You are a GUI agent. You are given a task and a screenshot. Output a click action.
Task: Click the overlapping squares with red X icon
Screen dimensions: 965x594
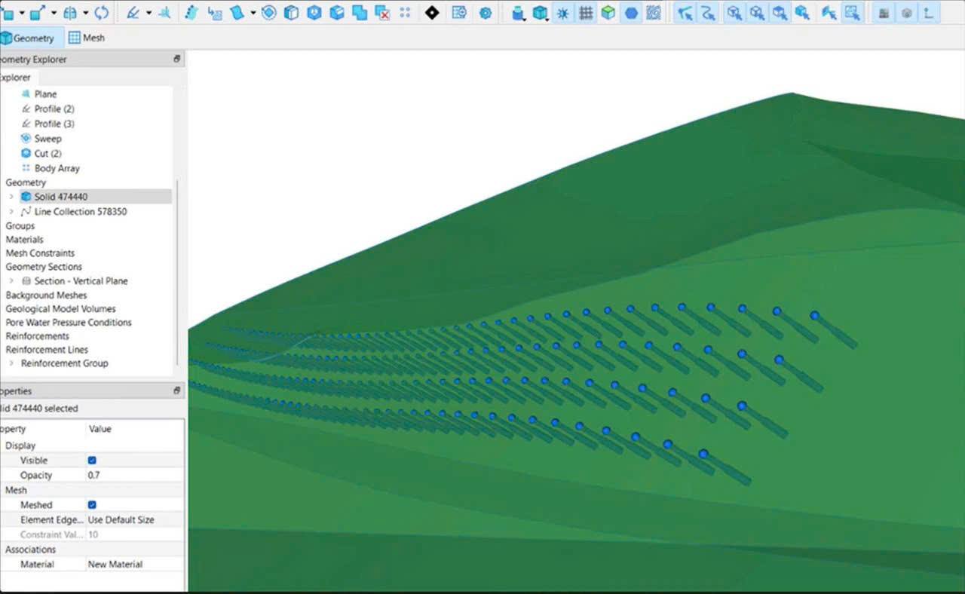pyautogui.click(x=382, y=12)
